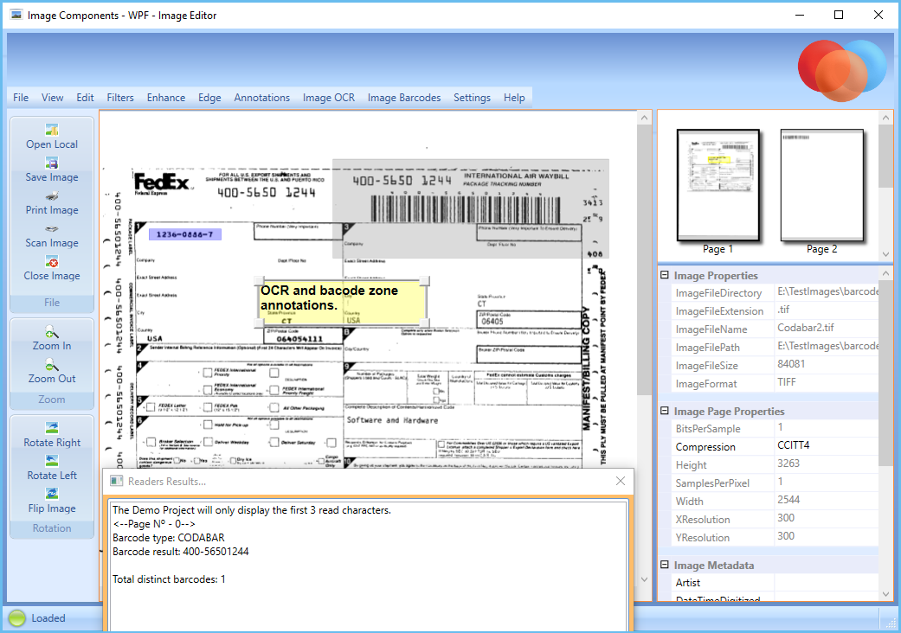Click the Width value 2544
Viewport: 901px width, 633px height.
(x=788, y=500)
